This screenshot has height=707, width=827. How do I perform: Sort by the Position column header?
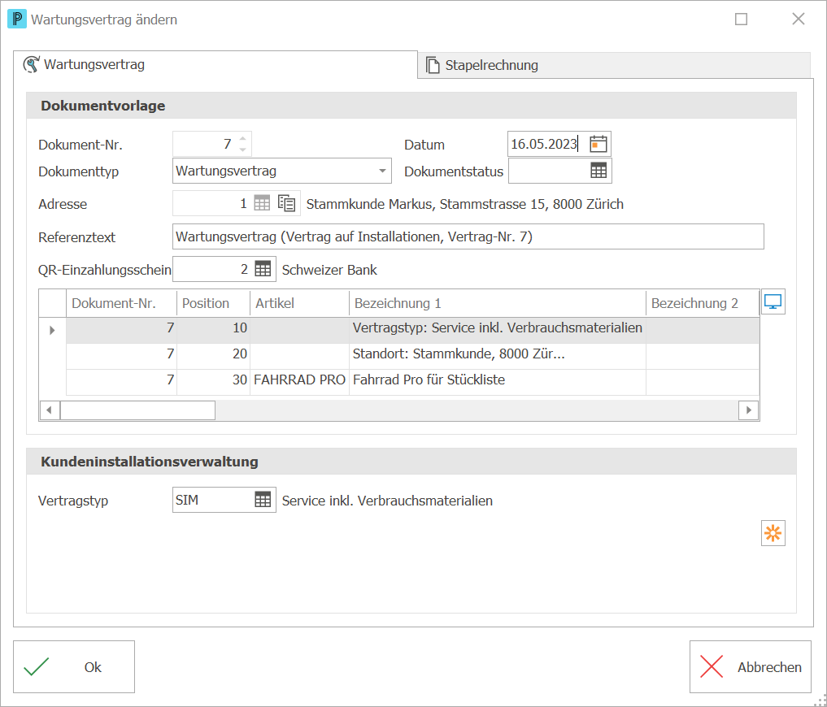click(213, 303)
